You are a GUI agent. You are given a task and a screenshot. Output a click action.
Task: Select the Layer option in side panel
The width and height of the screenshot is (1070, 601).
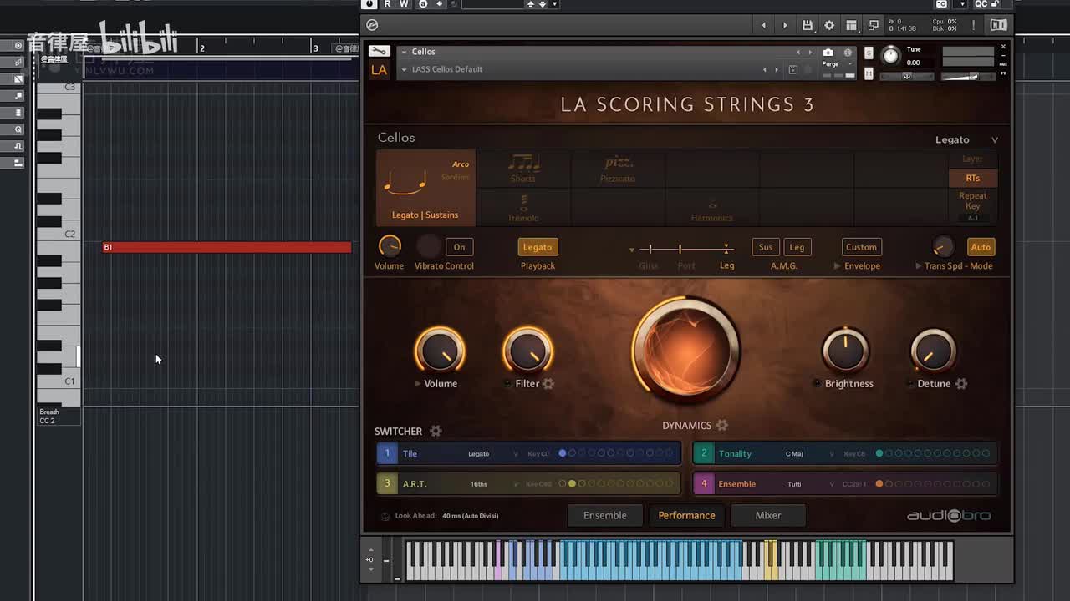(x=972, y=159)
